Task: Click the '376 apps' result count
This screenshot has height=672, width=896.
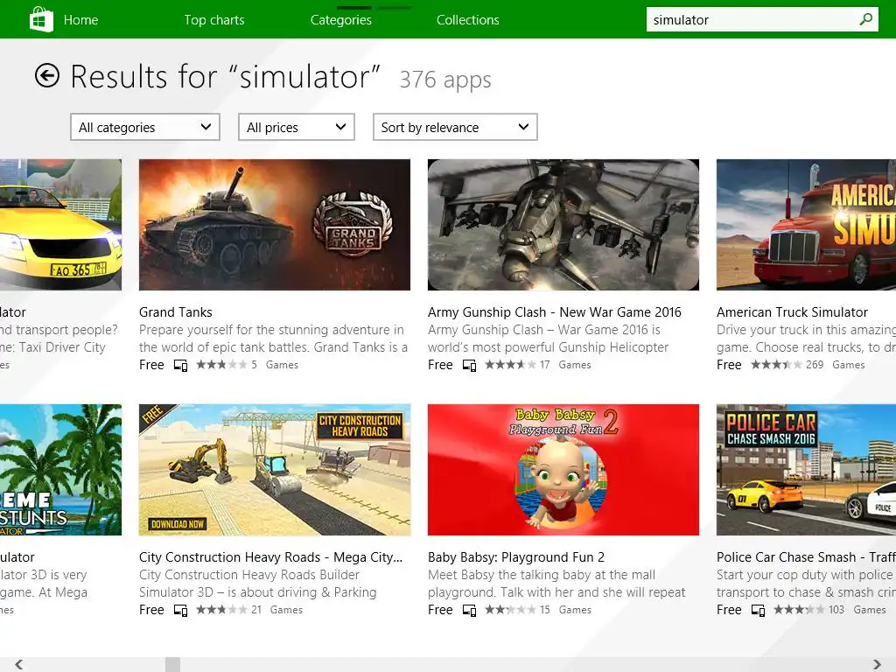Action: (445, 80)
